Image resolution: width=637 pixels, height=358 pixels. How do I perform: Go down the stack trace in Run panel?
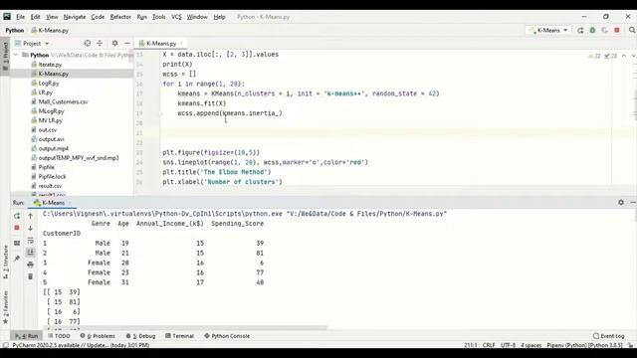click(x=31, y=228)
